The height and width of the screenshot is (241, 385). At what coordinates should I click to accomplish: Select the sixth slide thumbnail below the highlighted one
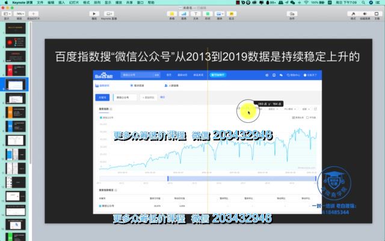16,99
